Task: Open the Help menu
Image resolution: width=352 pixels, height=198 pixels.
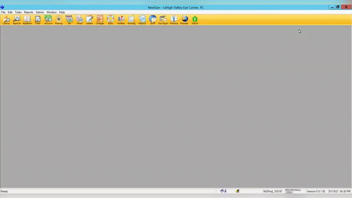Action: pyautogui.click(x=62, y=12)
